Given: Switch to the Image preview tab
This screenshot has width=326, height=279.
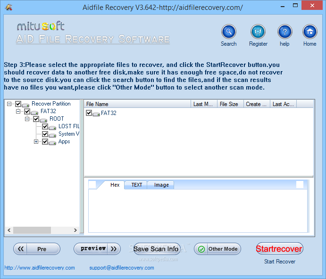Looking at the screenshot, I should [161, 185].
